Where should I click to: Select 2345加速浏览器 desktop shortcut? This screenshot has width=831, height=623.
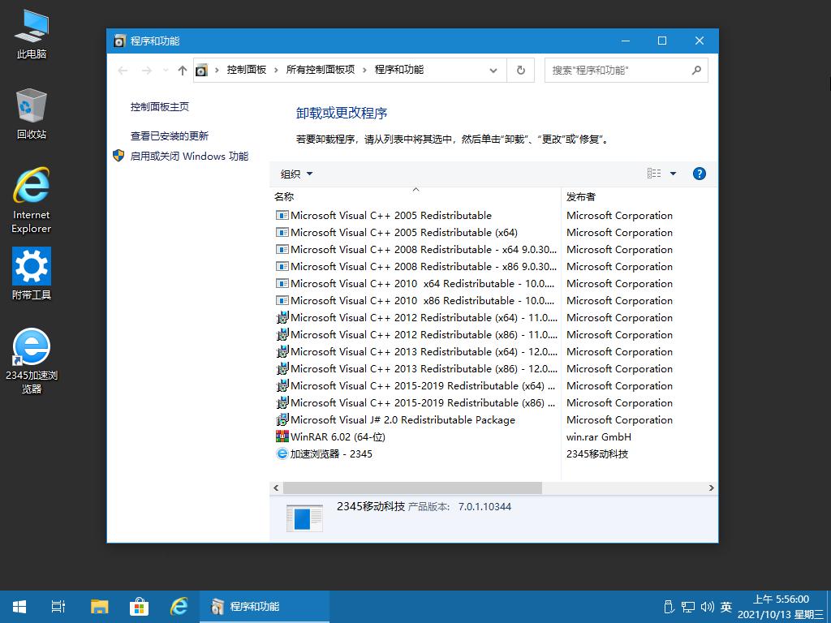32,361
